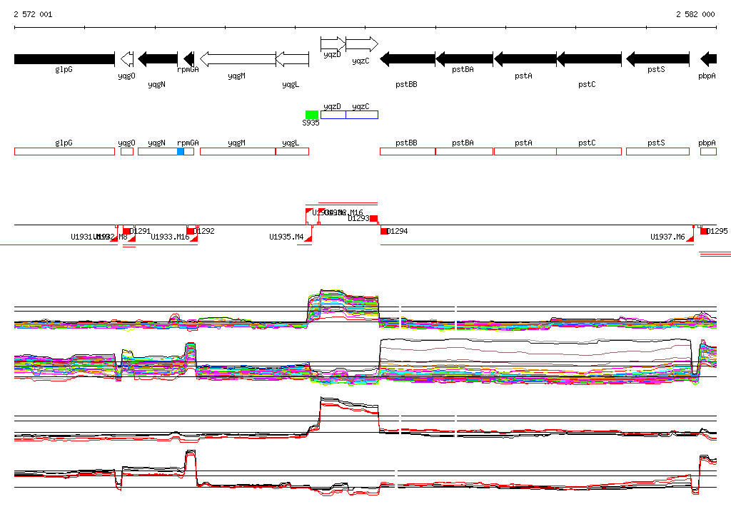Image resolution: width=731 pixels, height=509 pixels.
Task: Click the red-outlined yqgO annotation box
Action: tap(127, 151)
